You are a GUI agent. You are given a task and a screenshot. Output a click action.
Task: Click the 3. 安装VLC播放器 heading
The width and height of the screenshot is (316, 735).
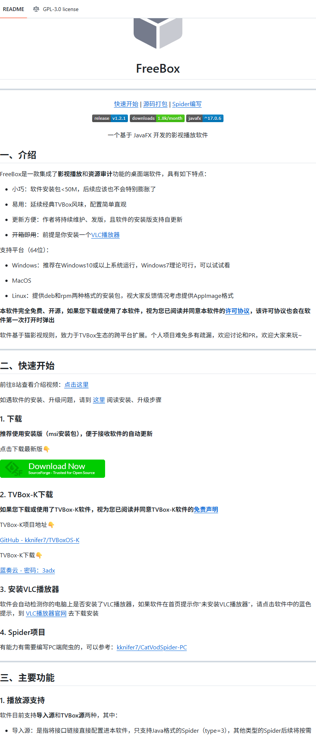coord(30,589)
